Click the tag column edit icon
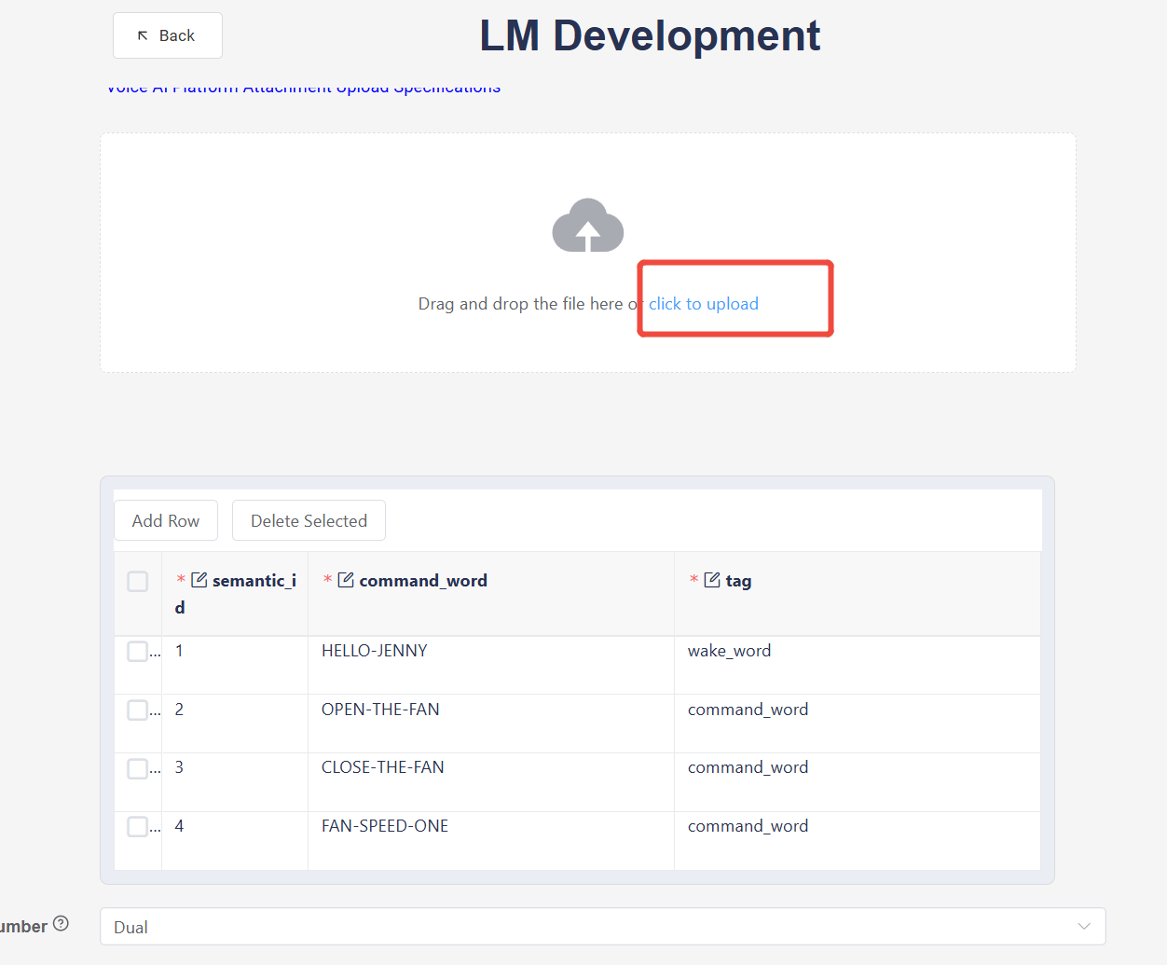This screenshot has width=1167, height=965. (712, 580)
